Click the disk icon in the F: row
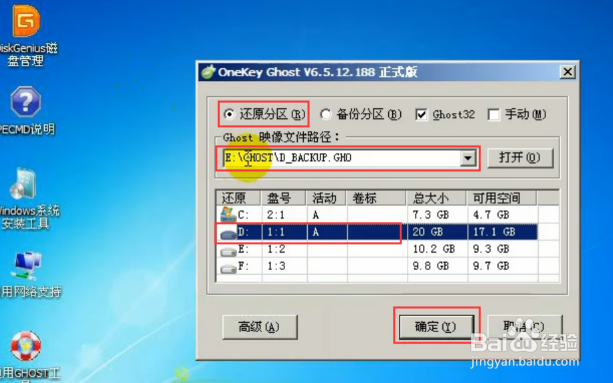This screenshot has width=613, height=383. coord(228,269)
